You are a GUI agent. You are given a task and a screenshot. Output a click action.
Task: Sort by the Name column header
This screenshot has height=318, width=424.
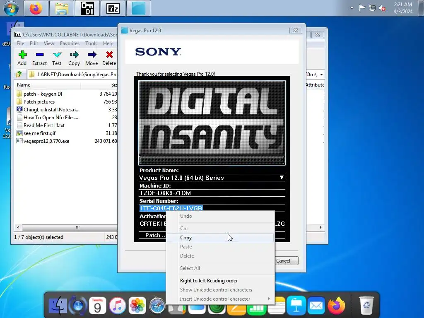pyautogui.click(x=48, y=84)
